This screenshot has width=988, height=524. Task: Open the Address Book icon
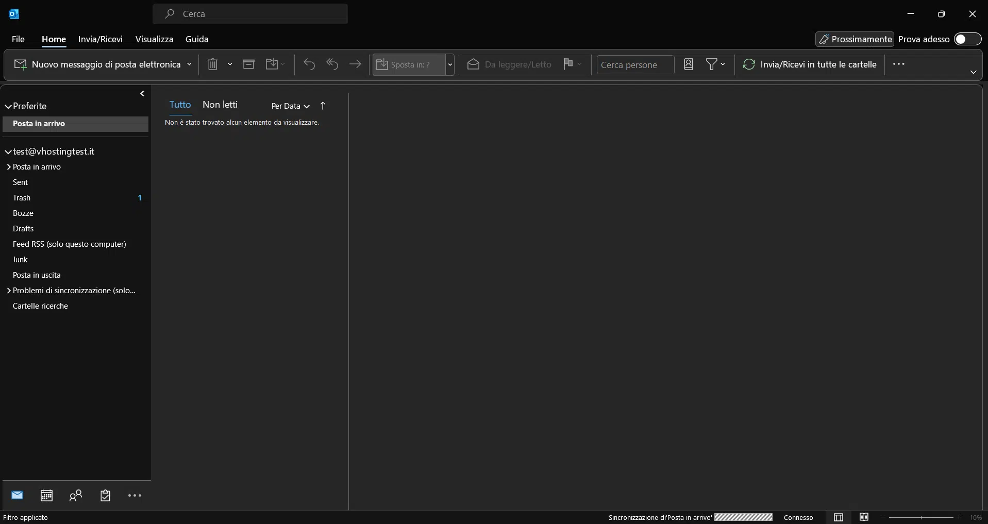tap(689, 64)
